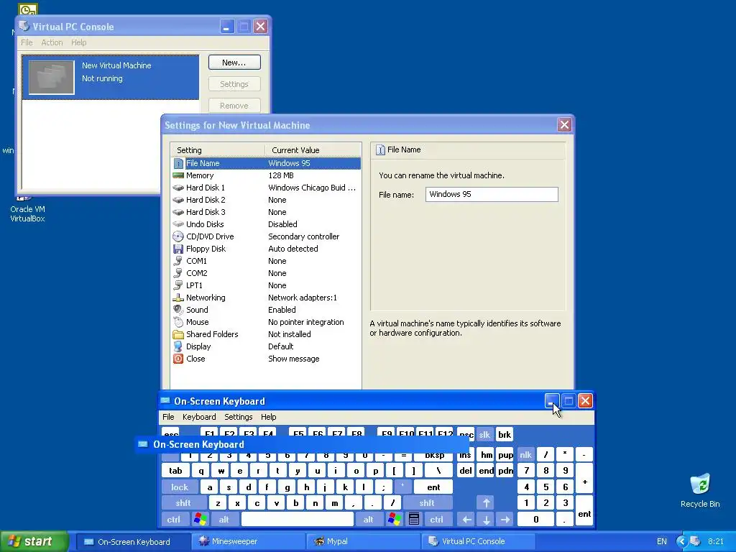Viewport: 736px width, 552px height.
Task: Click the Undo Disks icon
Action: click(x=178, y=224)
